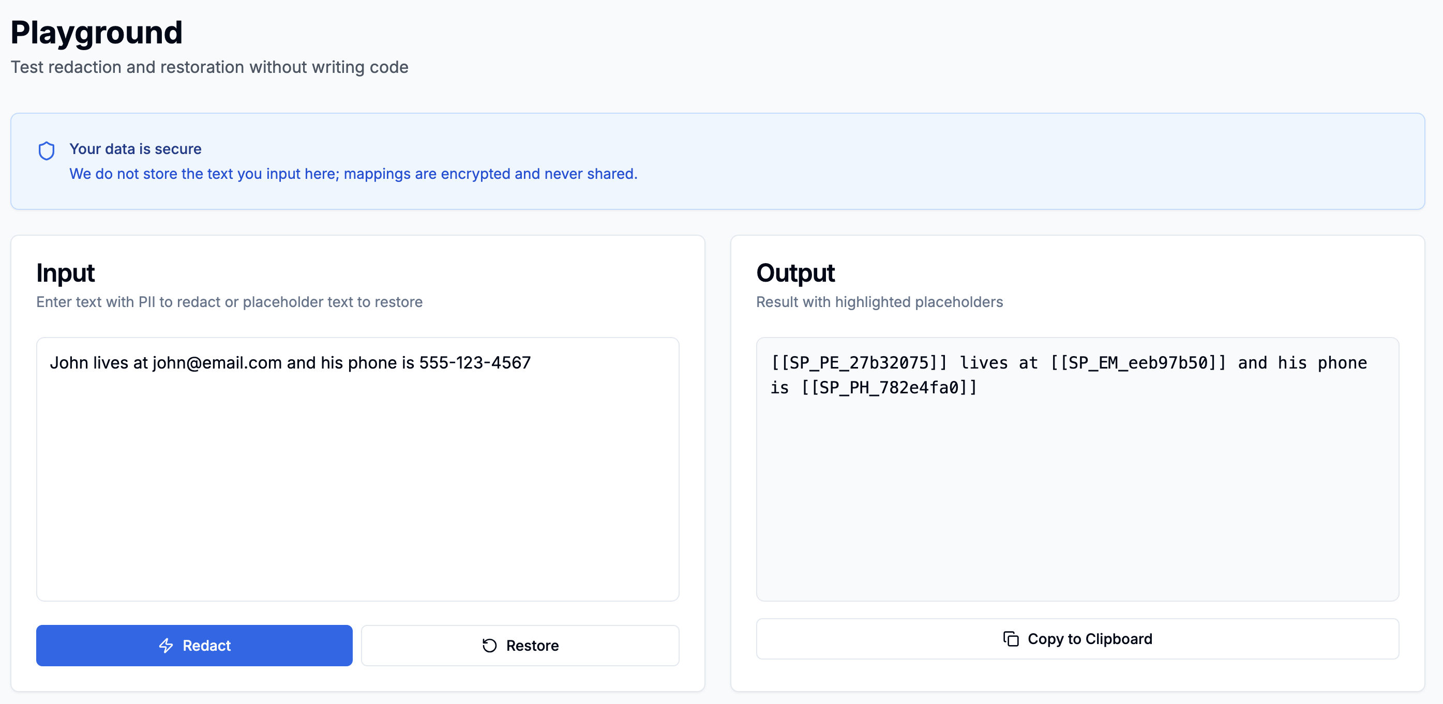Viewport: 1443px width, 704px height.
Task: Click the Output panel heading
Action: pyautogui.click(x=795, y=273)
